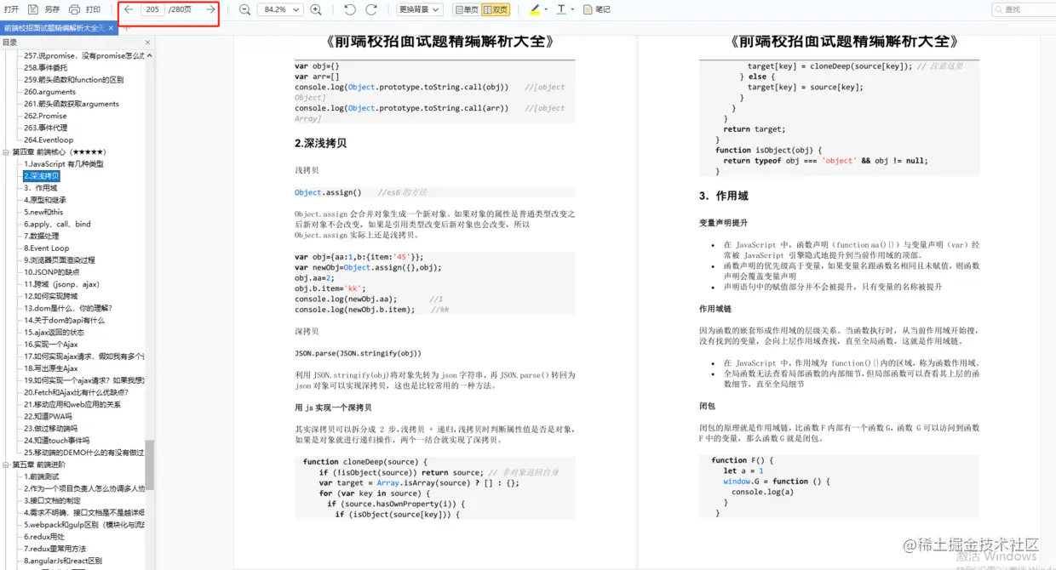Select outline item 15.ajax返回的状态

point(54,332)
